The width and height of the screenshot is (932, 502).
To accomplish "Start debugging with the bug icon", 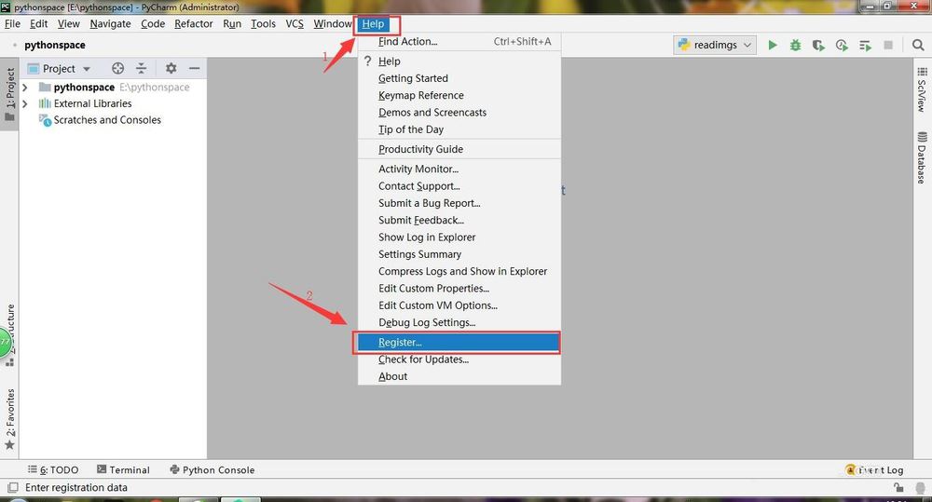I will (x=795, y=45).
